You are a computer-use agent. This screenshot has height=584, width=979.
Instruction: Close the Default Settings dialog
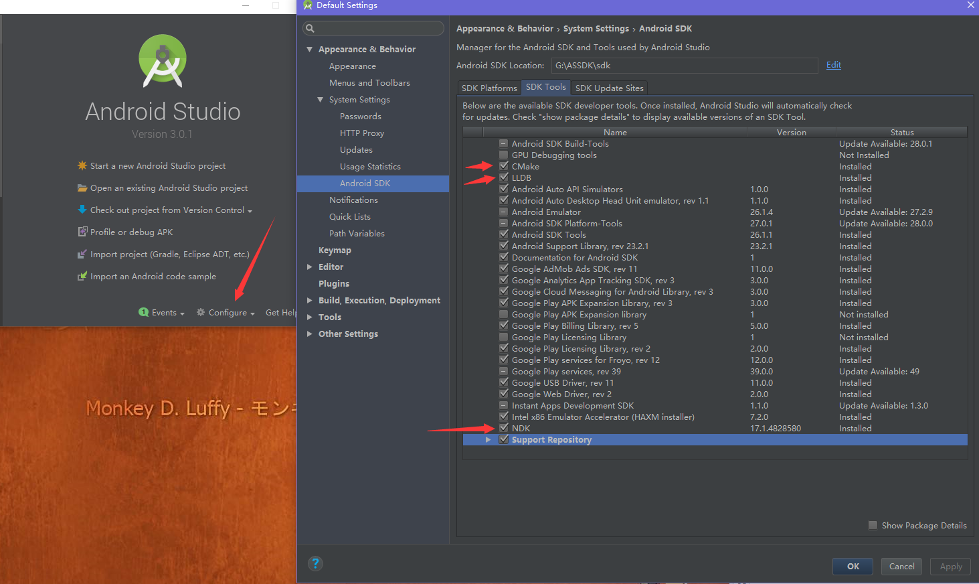coord(971,5)
